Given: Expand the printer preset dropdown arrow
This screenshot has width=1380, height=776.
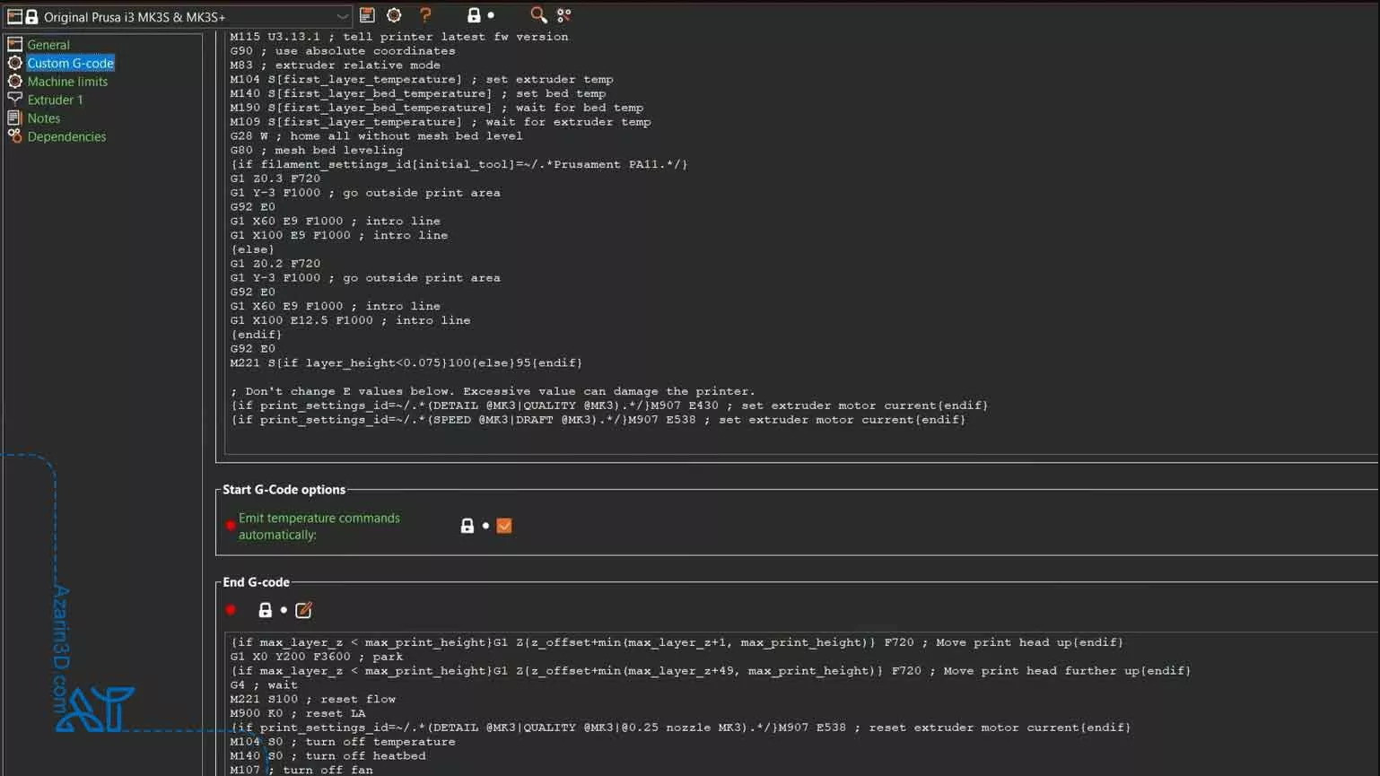Looking at the screenshot, I should [x=342, y=16].
